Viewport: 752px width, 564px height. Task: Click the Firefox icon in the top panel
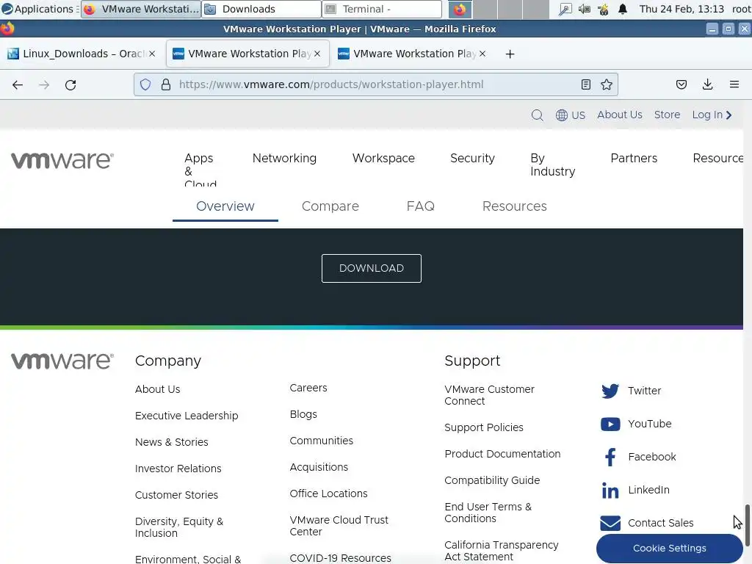pyautogui.click(x=460, y=9)
